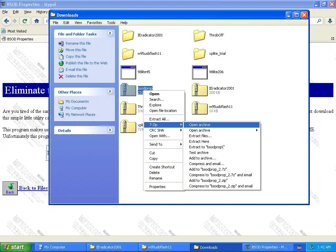Click the My Network Places icon
Image resolution: width=336 pixels, height=252 pixels.
61,115
